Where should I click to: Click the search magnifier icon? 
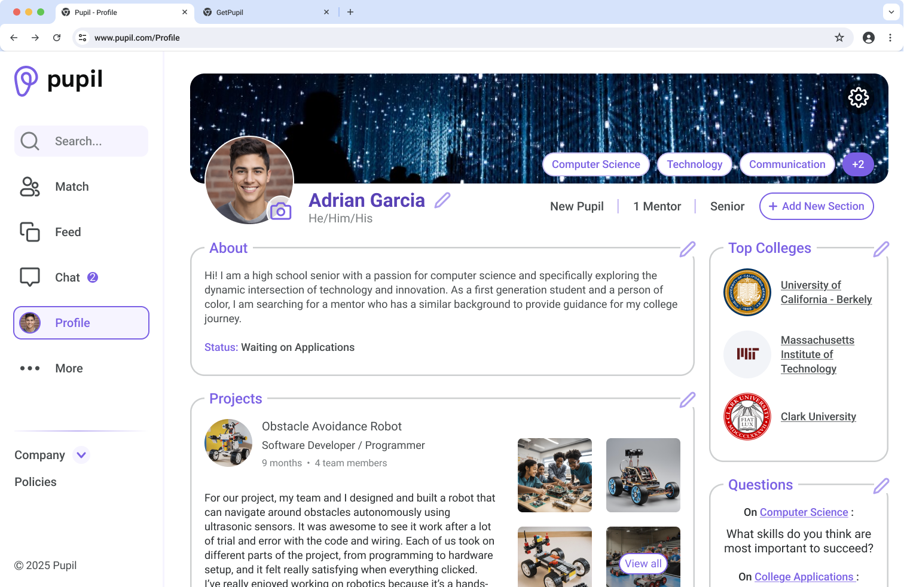(29, 141)
